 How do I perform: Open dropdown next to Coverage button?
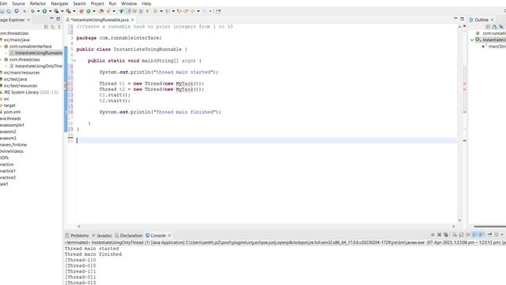[x=62, y=11]
